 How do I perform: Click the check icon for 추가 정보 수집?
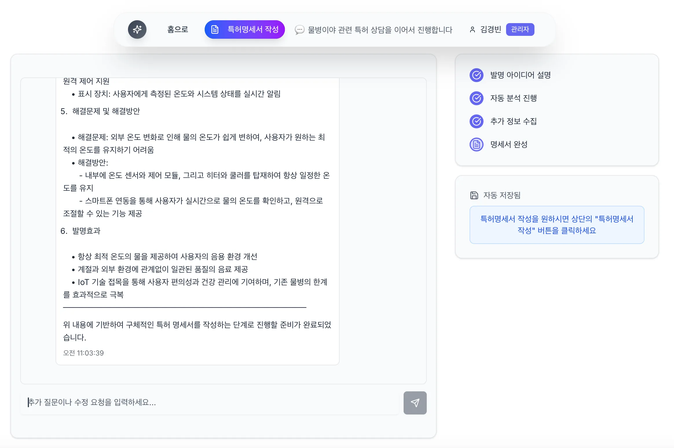click(476, 121)
